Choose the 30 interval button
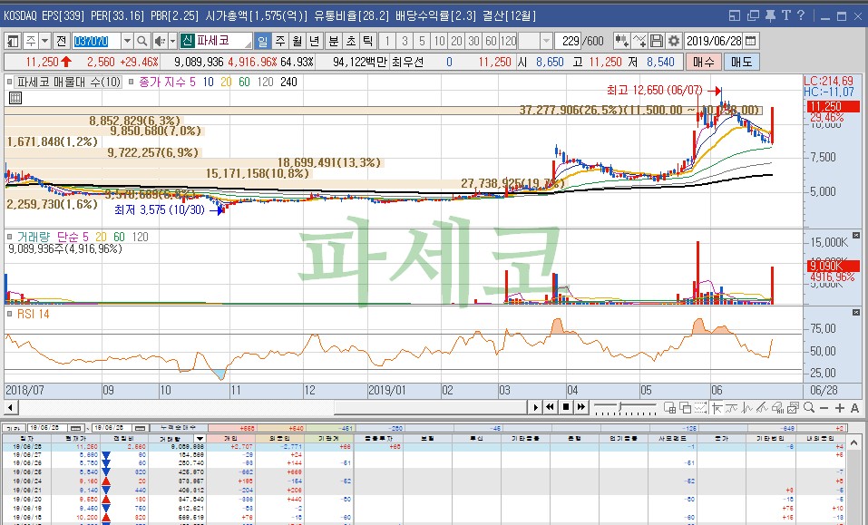This screenshot has height=525, width=868. pos(473,41)
